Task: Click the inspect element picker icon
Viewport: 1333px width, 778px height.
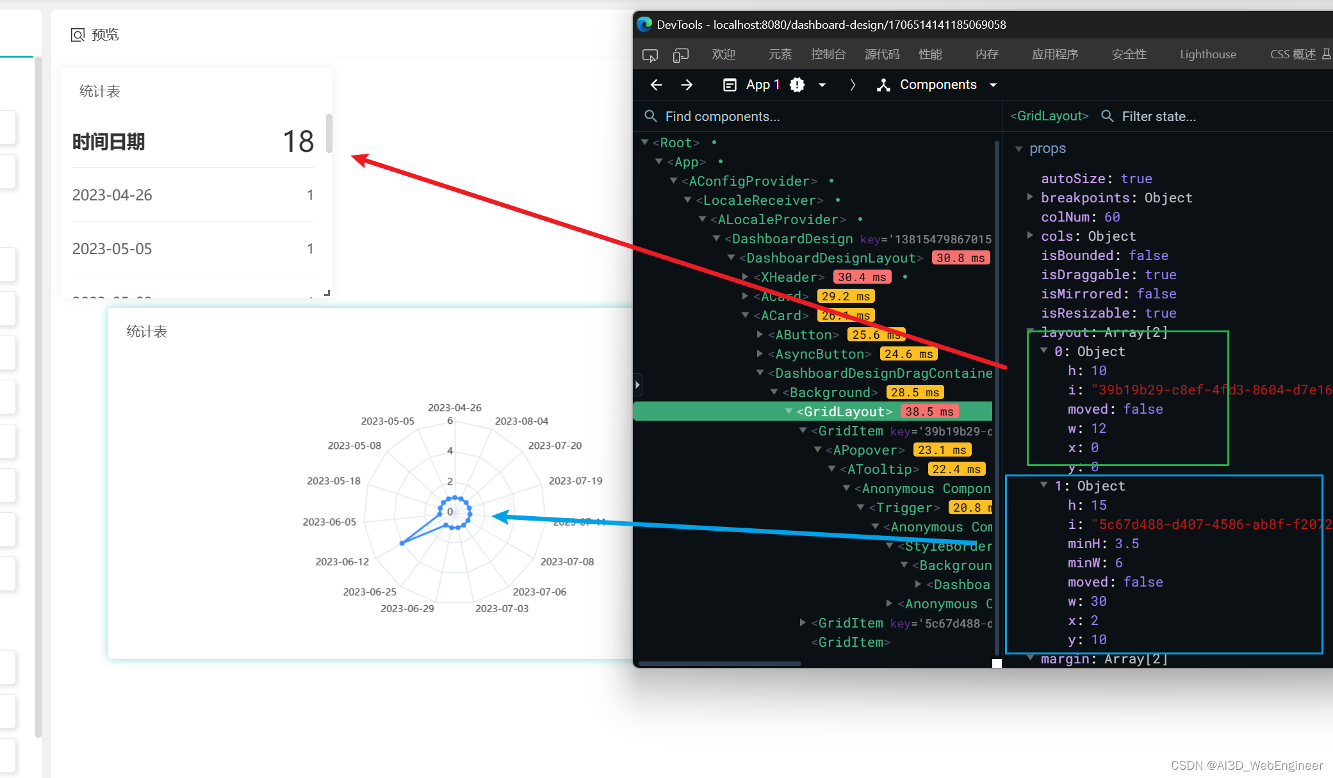Action: point(650,55)
